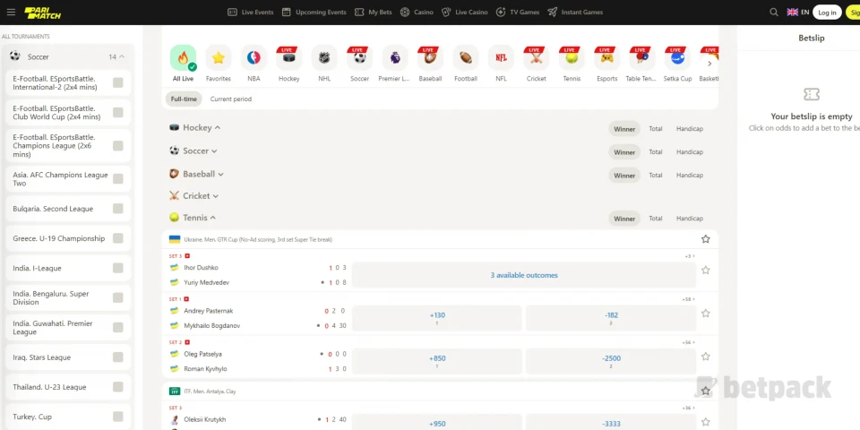Open My Bets in top navigation
Screen dimensions: 860x430
373,12
